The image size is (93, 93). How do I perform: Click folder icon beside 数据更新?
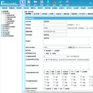pos(3,25)
